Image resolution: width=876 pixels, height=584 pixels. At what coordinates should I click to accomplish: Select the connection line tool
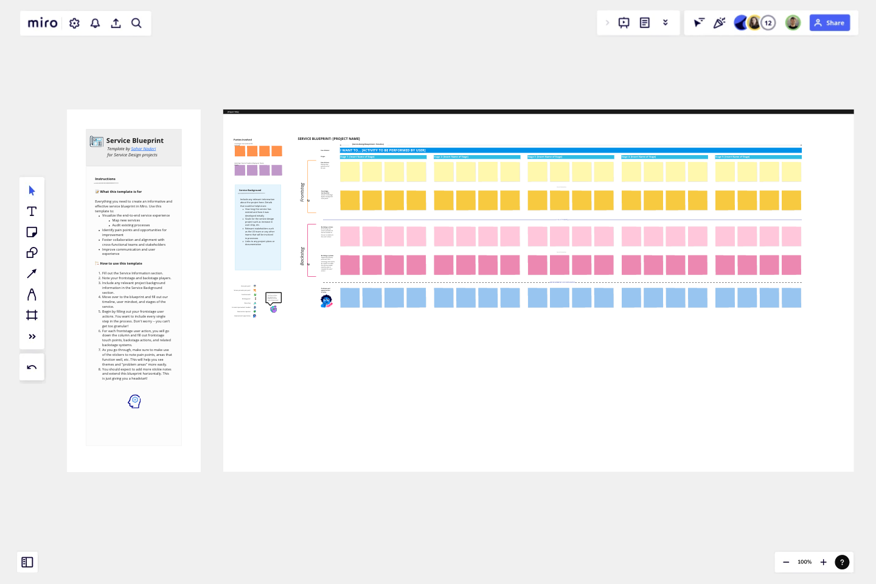coord(32,273)
